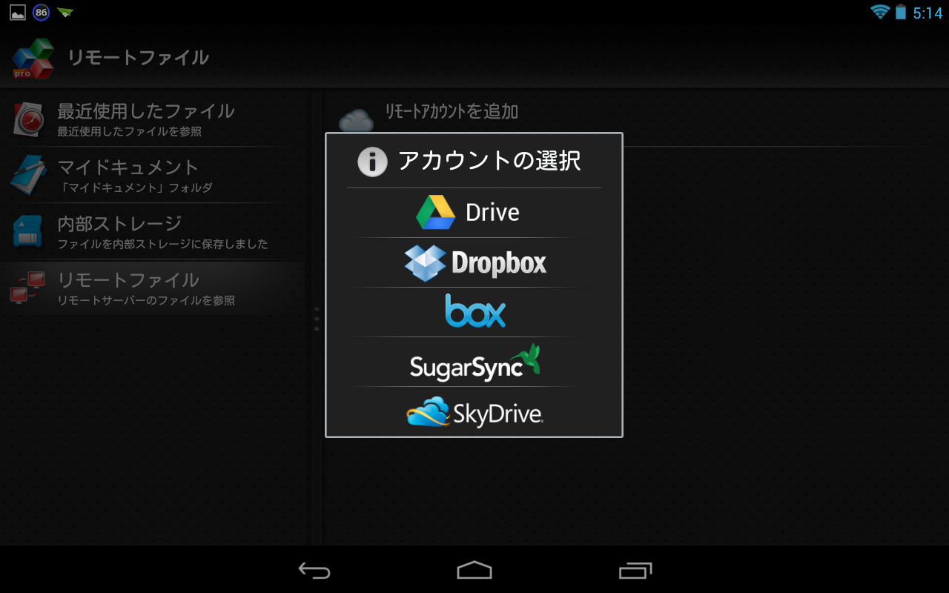Click the 内部ストレージ SD card icon
949x593 pixels.
(29, 231)
